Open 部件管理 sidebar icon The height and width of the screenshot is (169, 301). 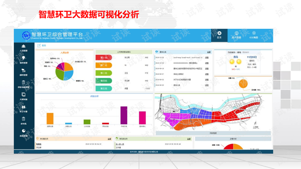tap(24, 70)
